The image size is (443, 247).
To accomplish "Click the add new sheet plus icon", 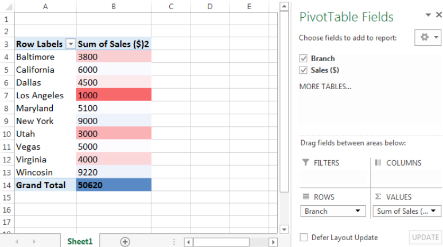I will point(125,242).
